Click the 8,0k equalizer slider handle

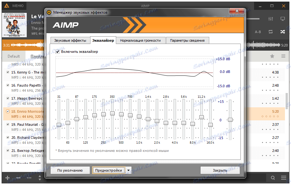(192, 124)
